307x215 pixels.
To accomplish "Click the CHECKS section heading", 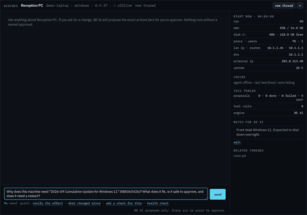I will click(x=239, y=77).
